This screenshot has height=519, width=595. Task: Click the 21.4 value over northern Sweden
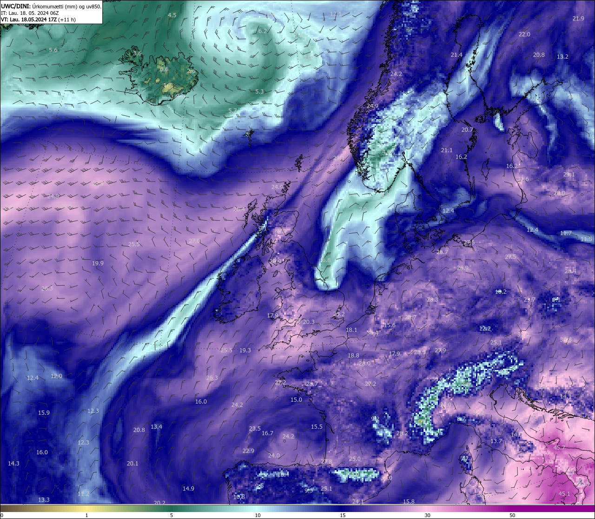pyautogui.click(x=456, y=55)
